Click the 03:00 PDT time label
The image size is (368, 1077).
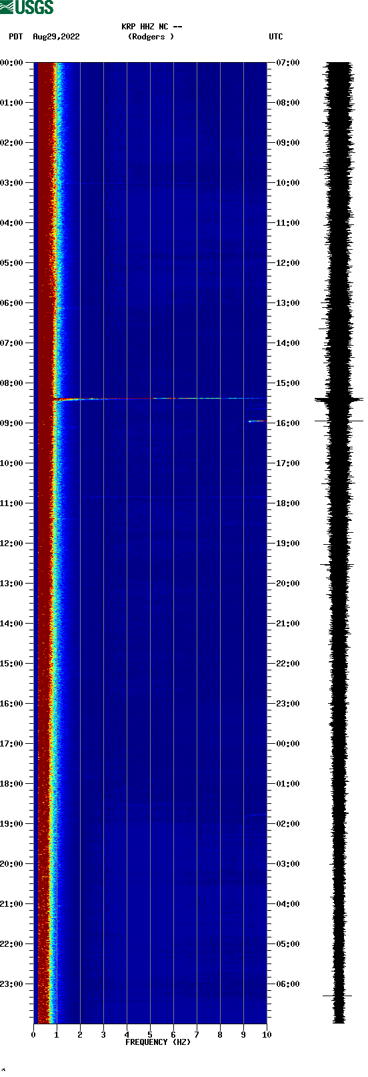coord(12,183)
